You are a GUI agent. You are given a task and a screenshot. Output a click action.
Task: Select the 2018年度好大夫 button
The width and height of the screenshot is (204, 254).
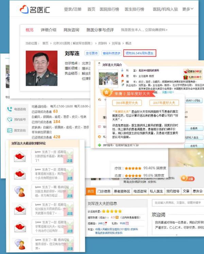tap(127, 103)
